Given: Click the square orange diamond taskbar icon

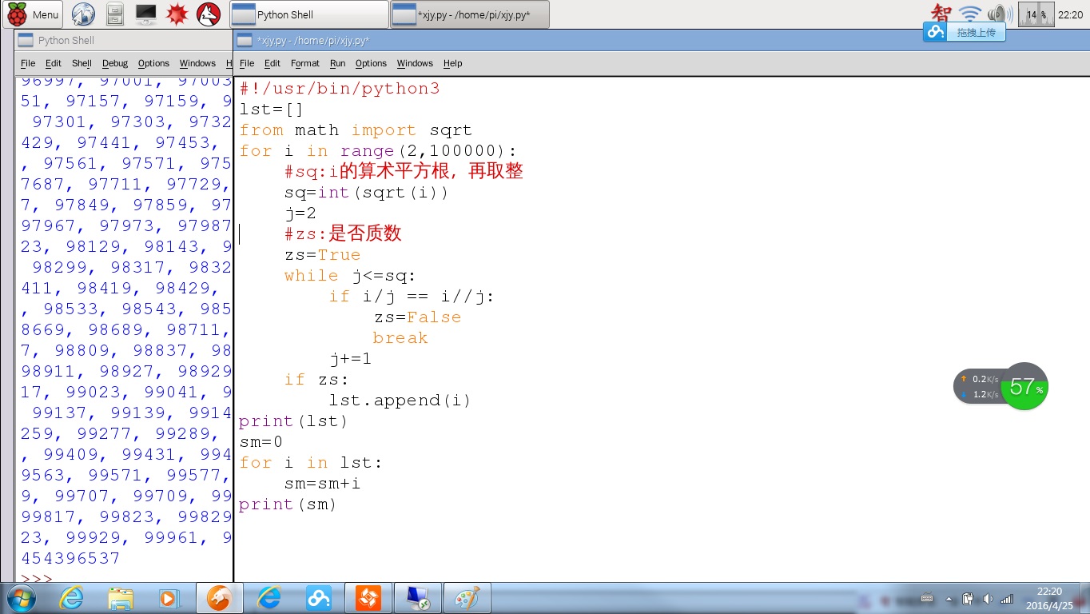Looking at the screenshot, I should pos(368,598).
